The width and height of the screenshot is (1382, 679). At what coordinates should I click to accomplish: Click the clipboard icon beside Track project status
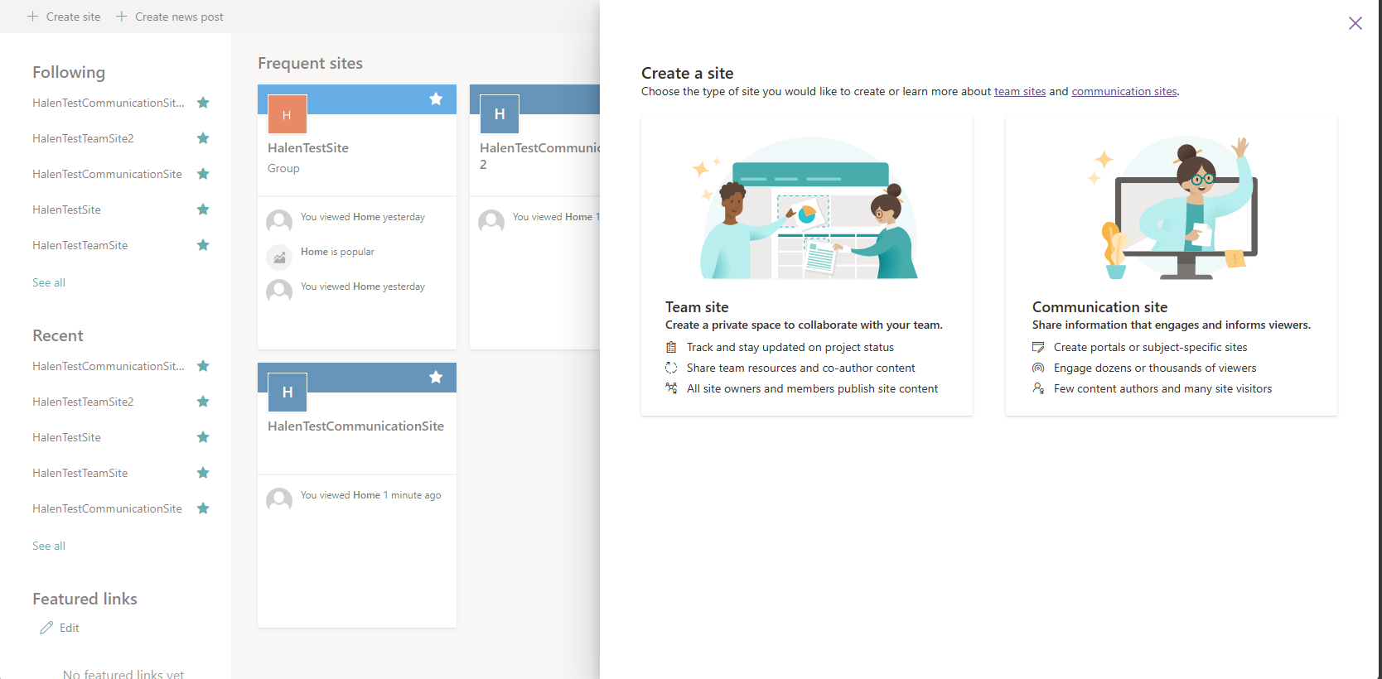click(671, 347)
